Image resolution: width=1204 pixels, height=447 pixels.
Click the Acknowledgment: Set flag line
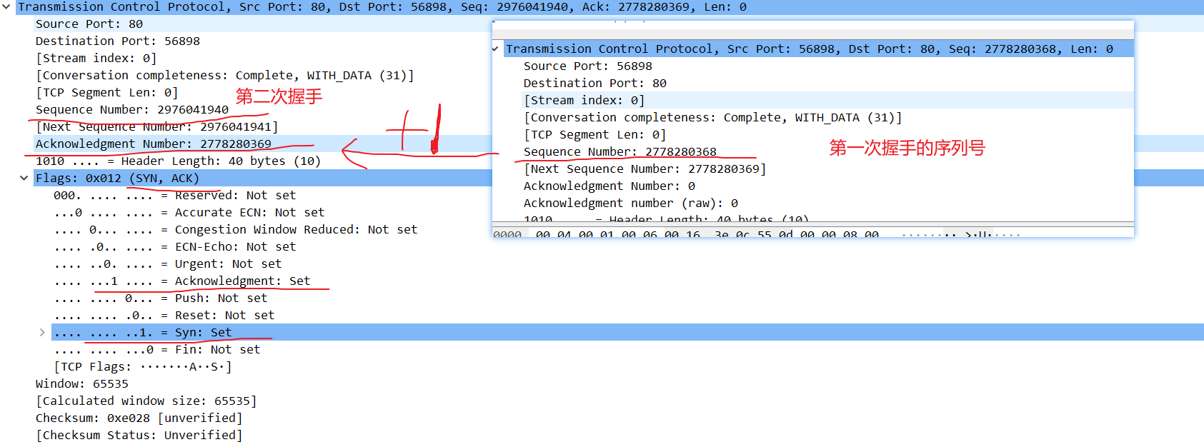coord(182,281)
